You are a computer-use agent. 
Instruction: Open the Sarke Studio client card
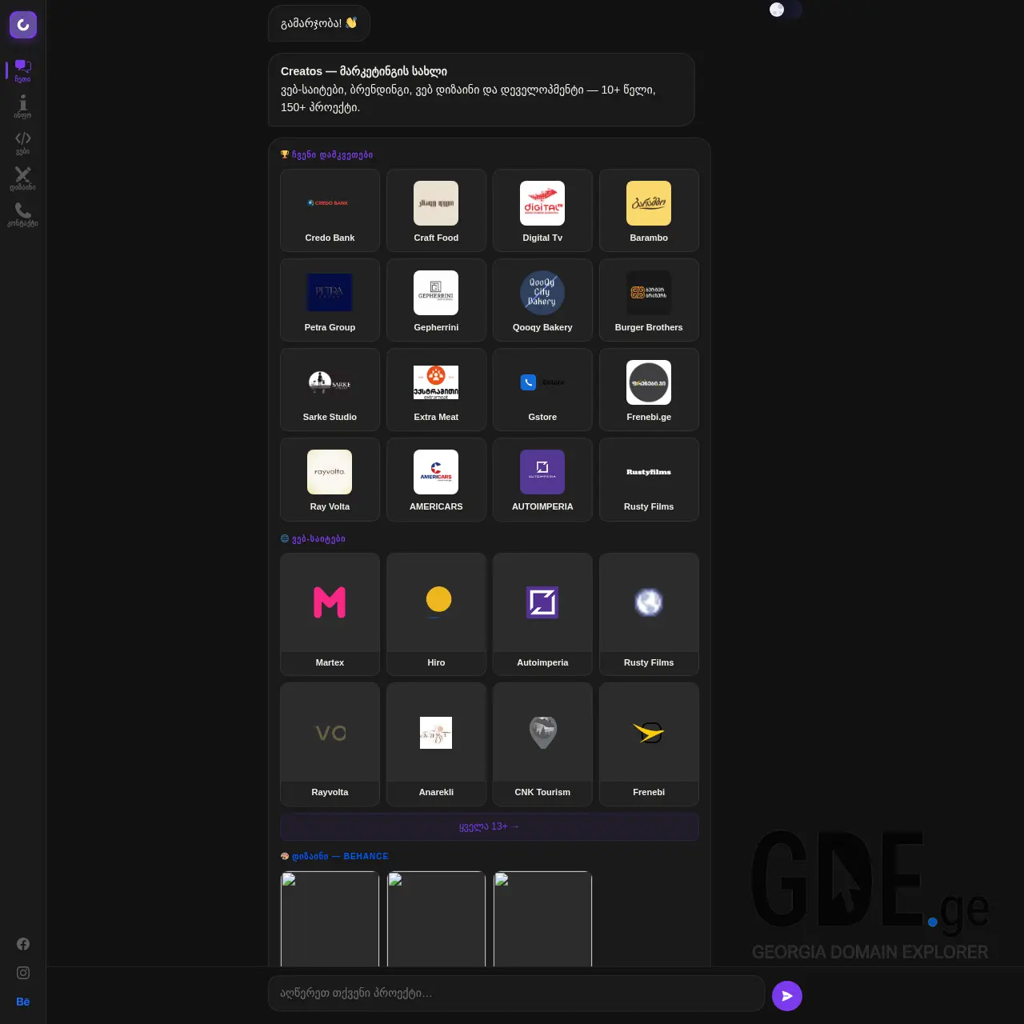pyautogui.click(x=330, y=390)
